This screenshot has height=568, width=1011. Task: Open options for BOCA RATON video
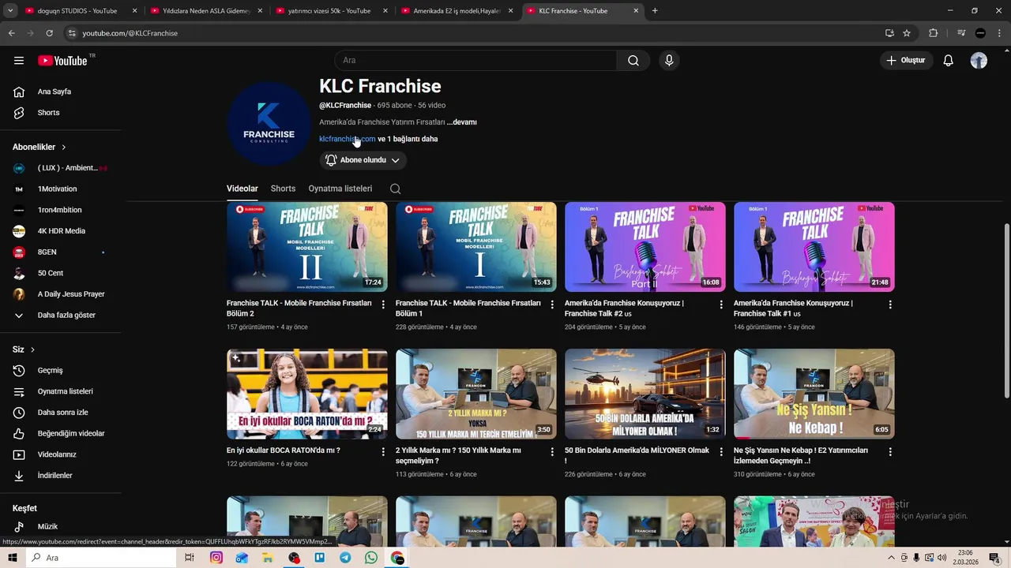[383, 452]
